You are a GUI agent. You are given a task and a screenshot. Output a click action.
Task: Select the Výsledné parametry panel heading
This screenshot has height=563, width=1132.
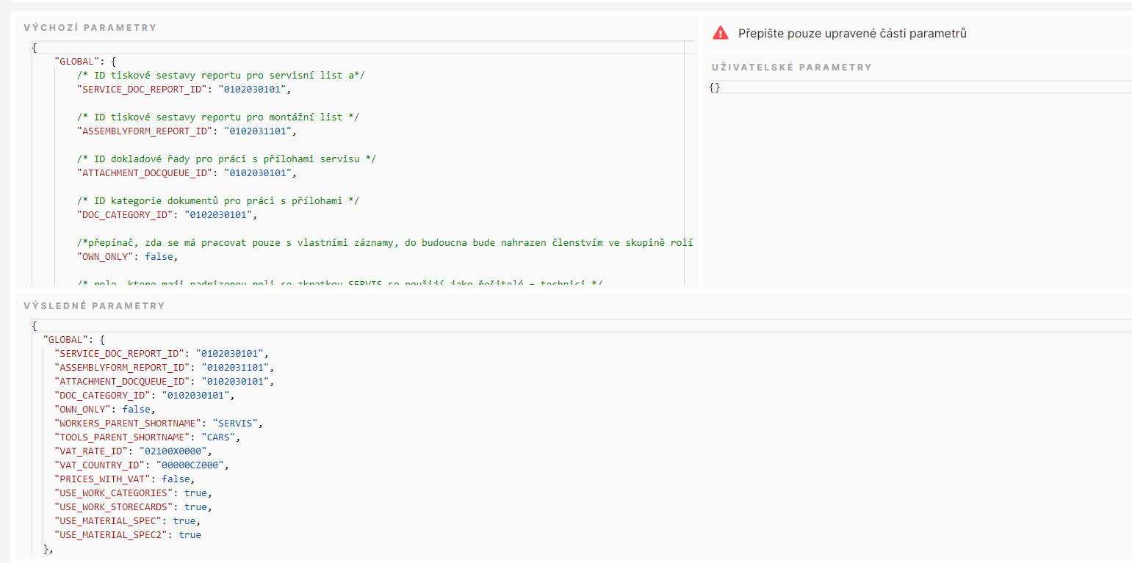(x=94, y=305)
